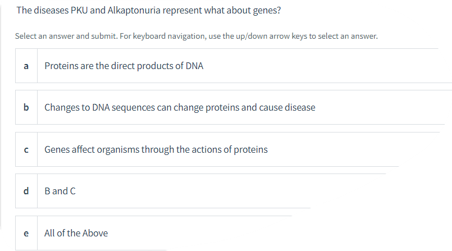Select answer letter box 'a'
This screenshot has height=251, width=452.
pyautogui.click(x=26, y=66)
